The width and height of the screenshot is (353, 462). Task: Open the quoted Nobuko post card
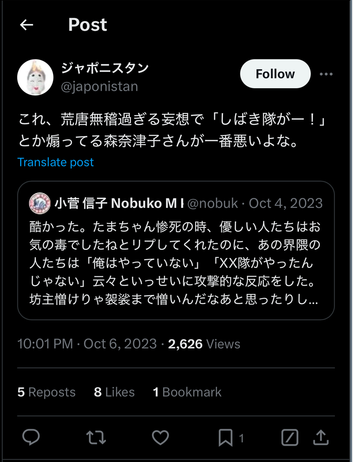click(x=176, y=262)
